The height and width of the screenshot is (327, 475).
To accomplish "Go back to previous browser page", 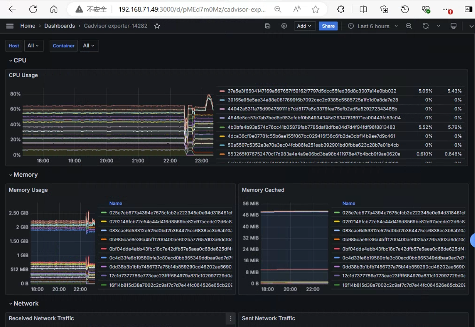I will coord(13,10).
